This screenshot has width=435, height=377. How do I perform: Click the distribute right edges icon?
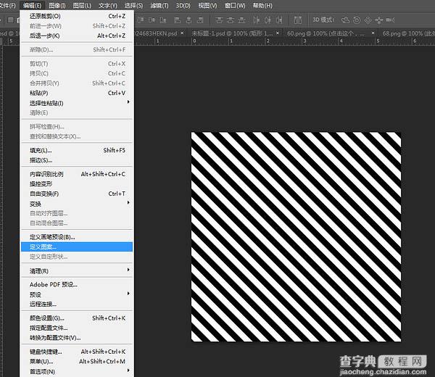pos(279,20)
